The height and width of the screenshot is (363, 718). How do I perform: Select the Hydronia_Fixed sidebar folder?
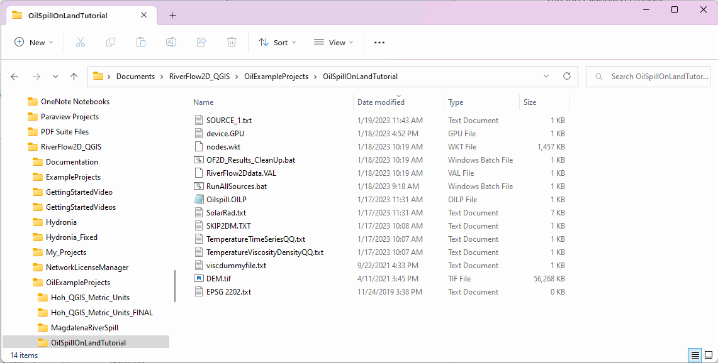point(72,237)
